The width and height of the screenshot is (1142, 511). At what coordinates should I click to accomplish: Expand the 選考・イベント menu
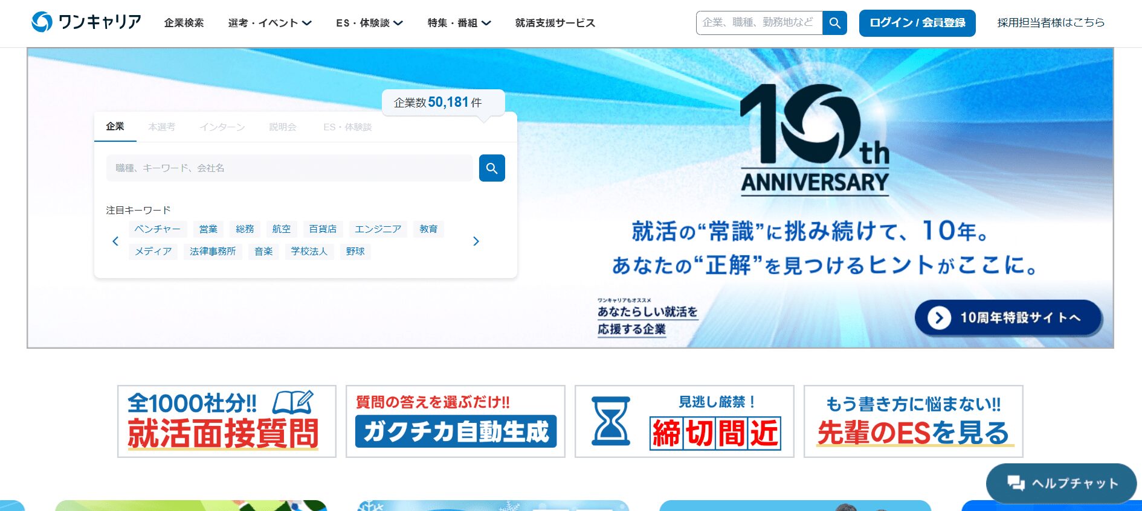point(269,23)
